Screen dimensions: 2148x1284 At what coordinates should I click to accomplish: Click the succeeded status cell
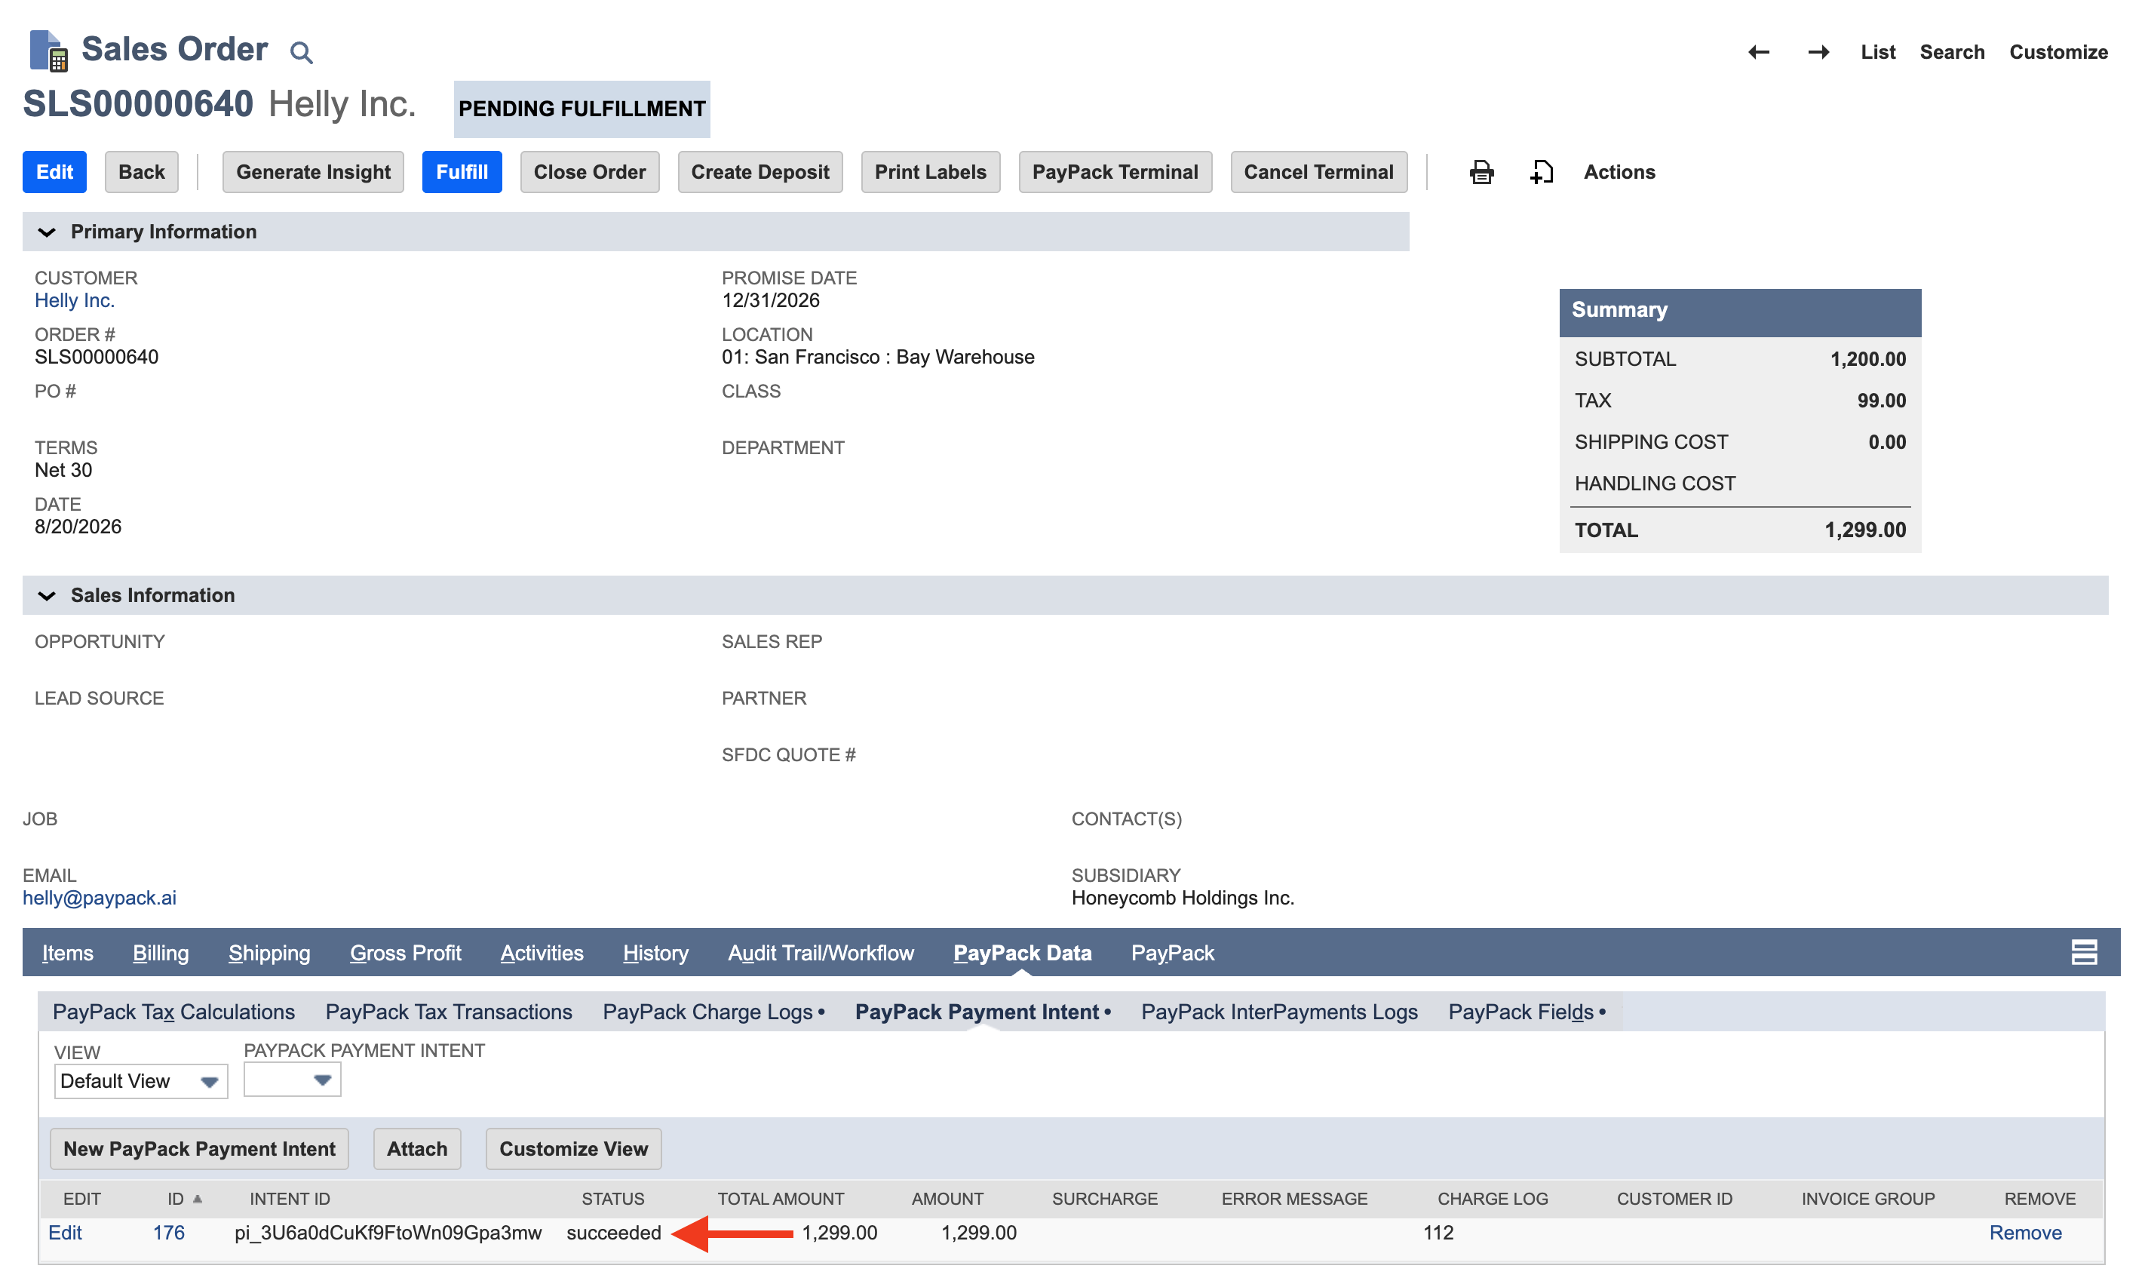[x=613, y=1232]
